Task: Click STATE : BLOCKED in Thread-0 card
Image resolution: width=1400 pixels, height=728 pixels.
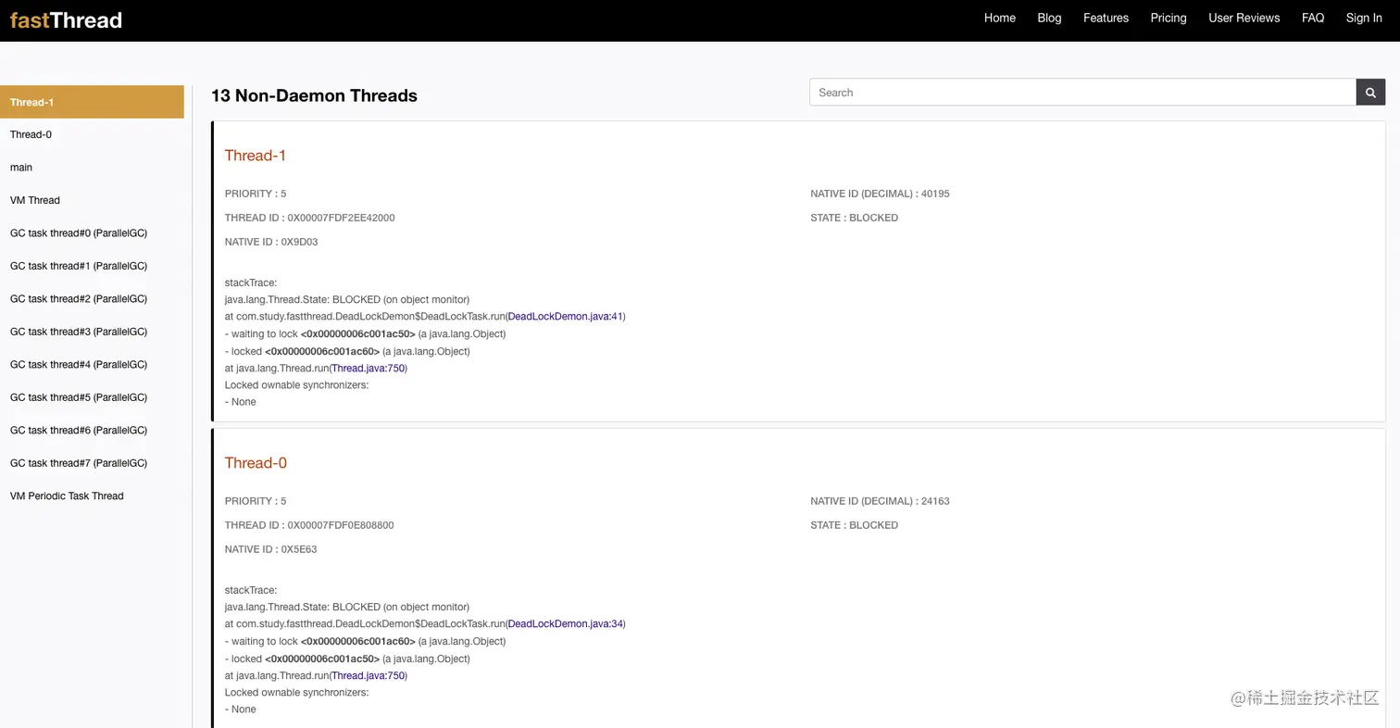Action: click(x=854, y=525)
